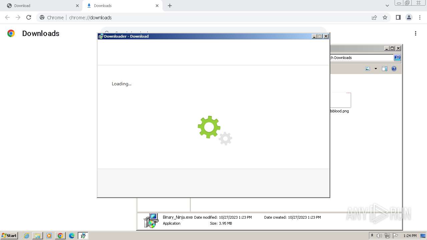Switch to the first Download tab

click(42, 6)
